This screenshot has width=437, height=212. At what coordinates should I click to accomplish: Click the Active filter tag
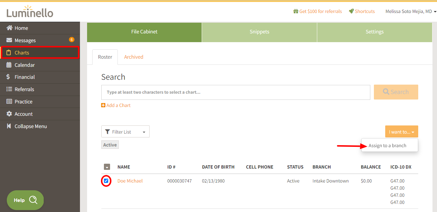[x=110, y=145]
